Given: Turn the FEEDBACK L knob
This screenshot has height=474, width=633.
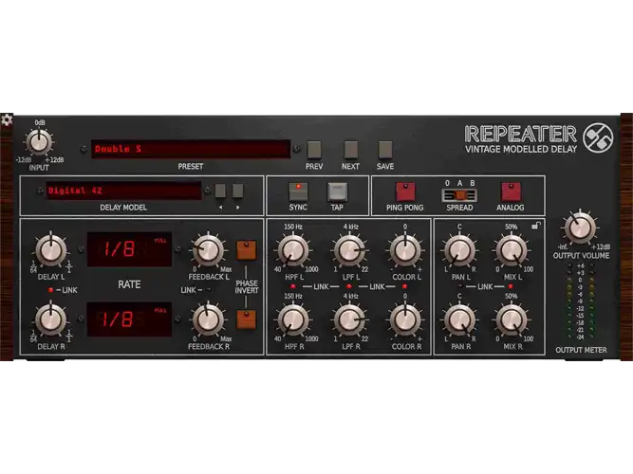Looking at the screenshot, I should pyautogui.click(x=208, y=250).
